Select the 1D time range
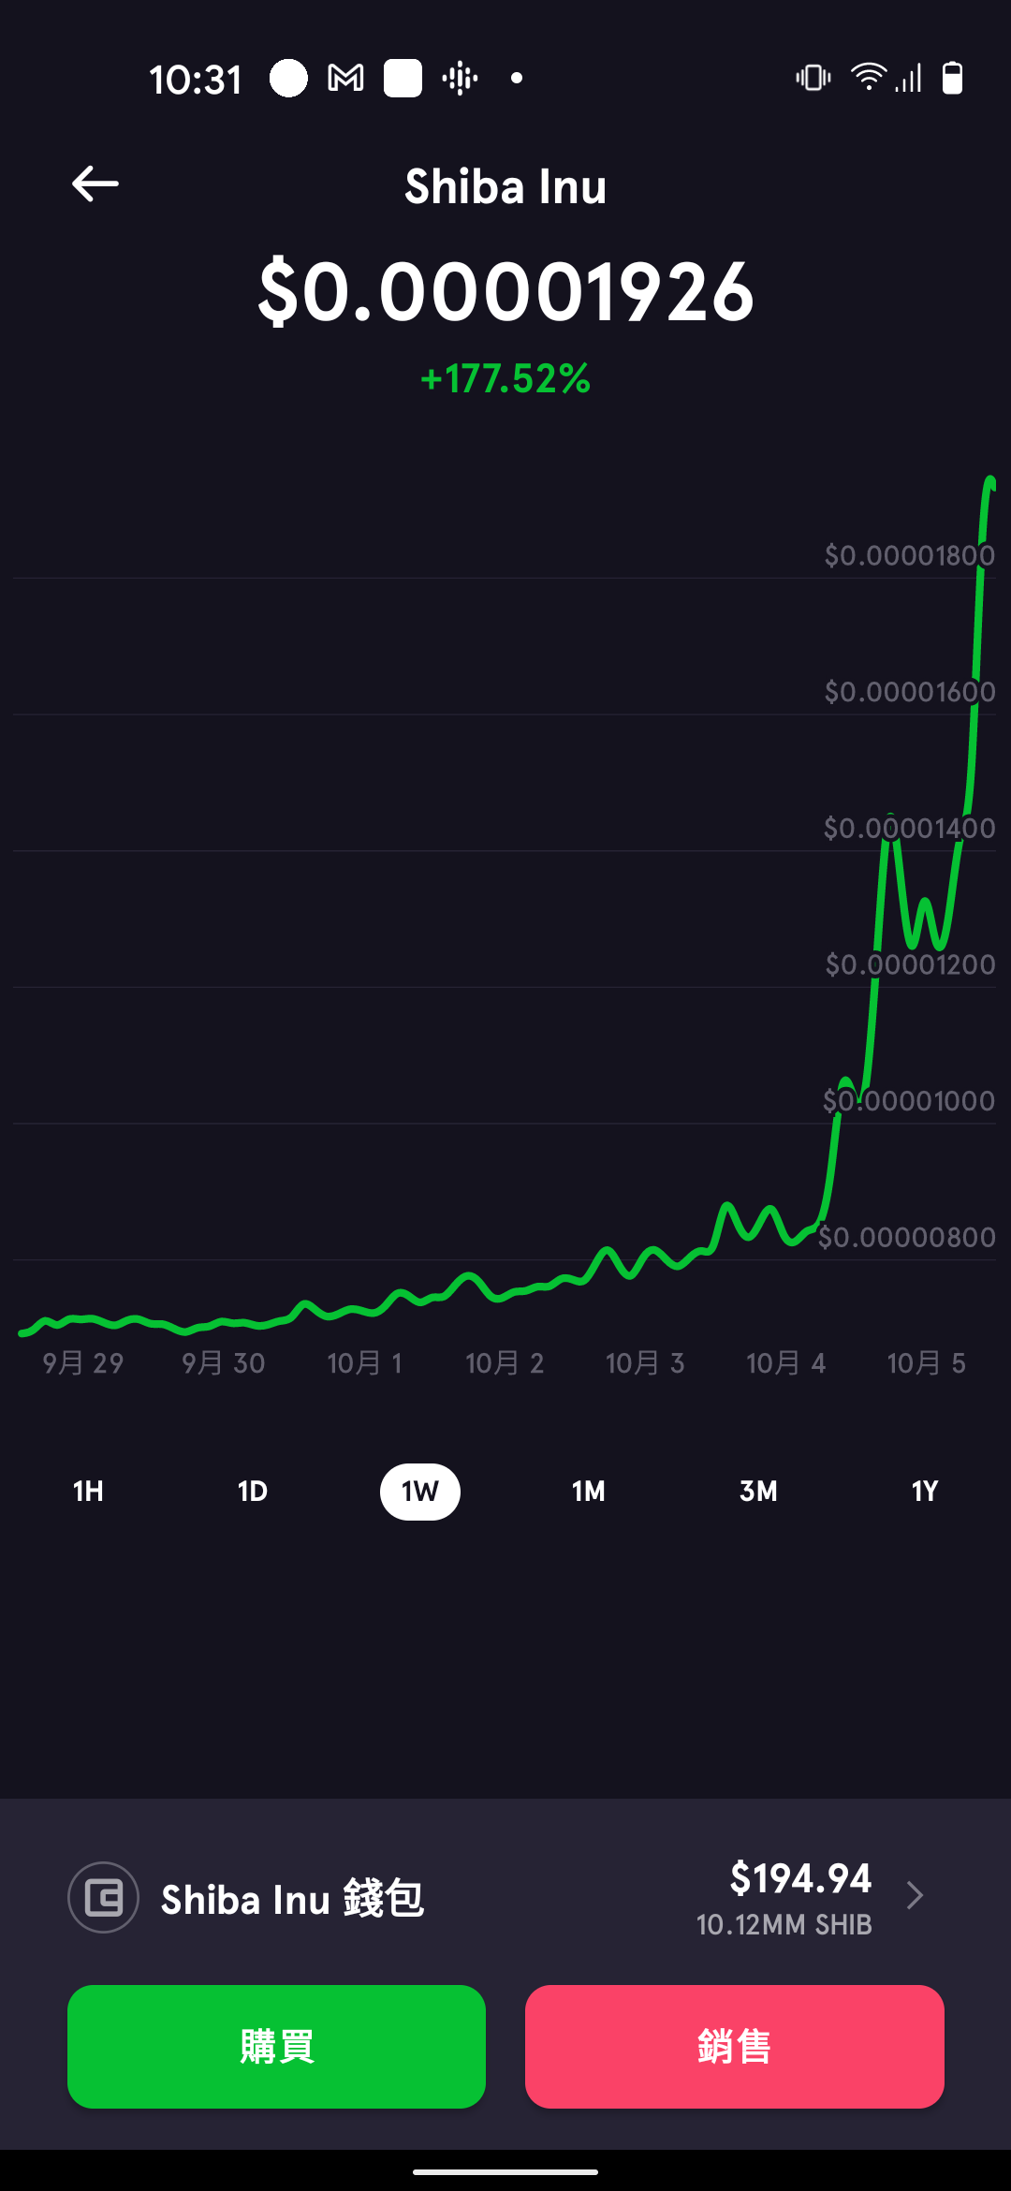 pyautogui.click(x=253, y=1491)
